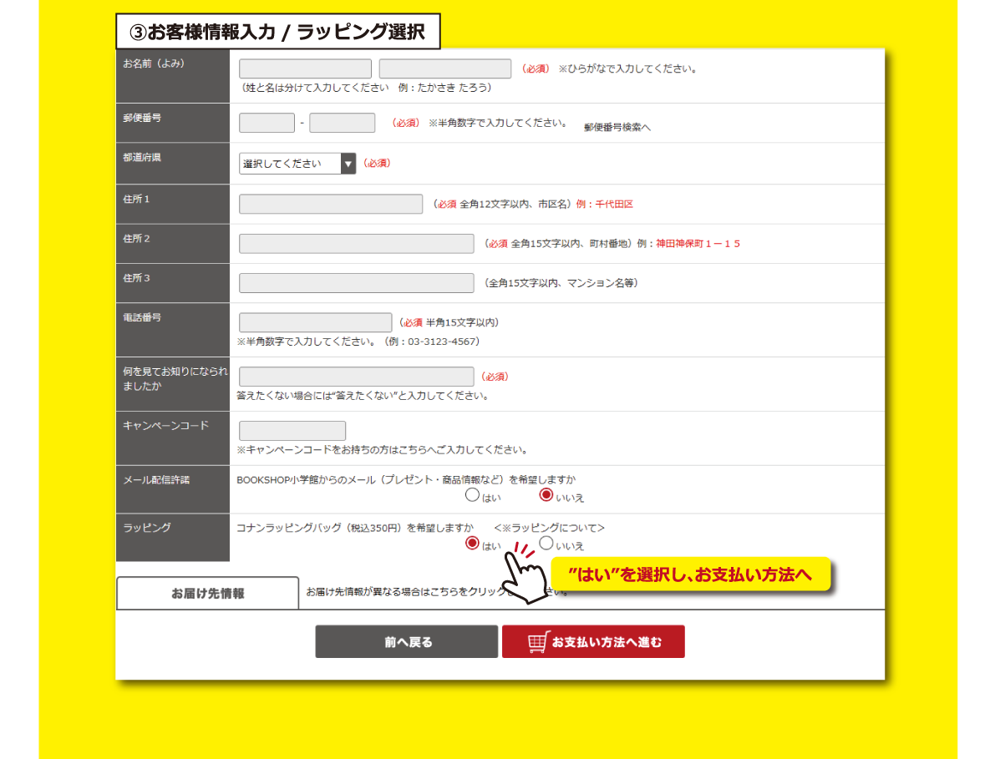Click the family name reading field

[305, 69]
